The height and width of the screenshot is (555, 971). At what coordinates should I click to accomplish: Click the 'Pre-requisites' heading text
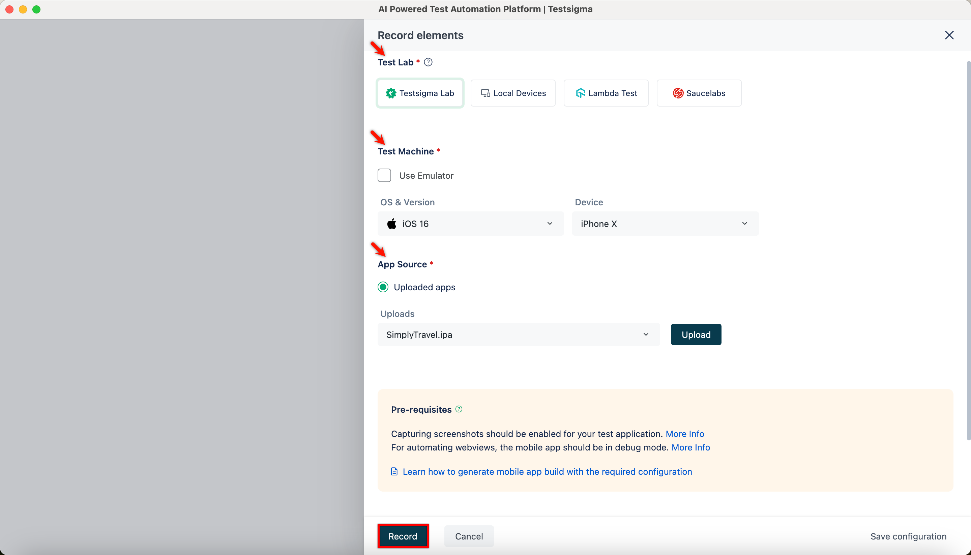click(421, 409)
